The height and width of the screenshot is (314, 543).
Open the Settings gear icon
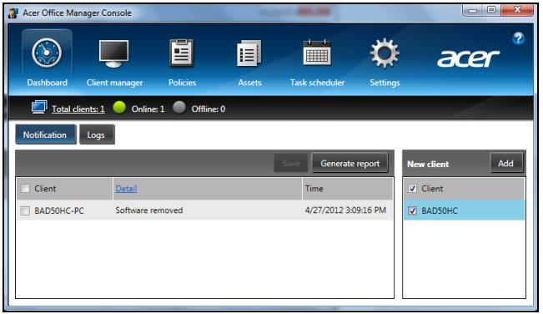385,53
